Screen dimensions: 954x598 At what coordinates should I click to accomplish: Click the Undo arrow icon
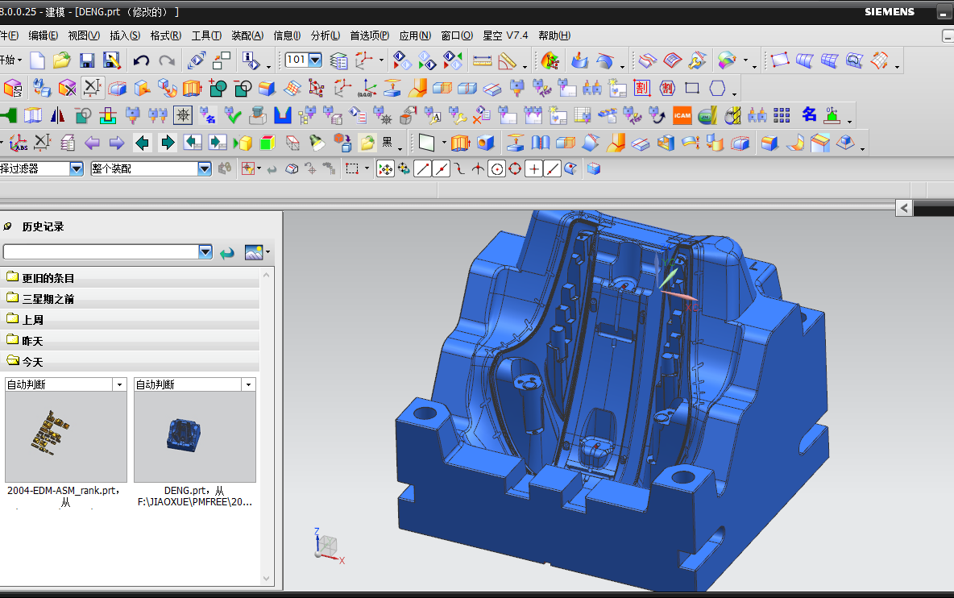[141, 60]
